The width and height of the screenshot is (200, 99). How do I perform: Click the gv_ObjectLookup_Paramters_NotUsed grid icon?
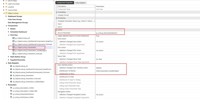click(14, 54)
